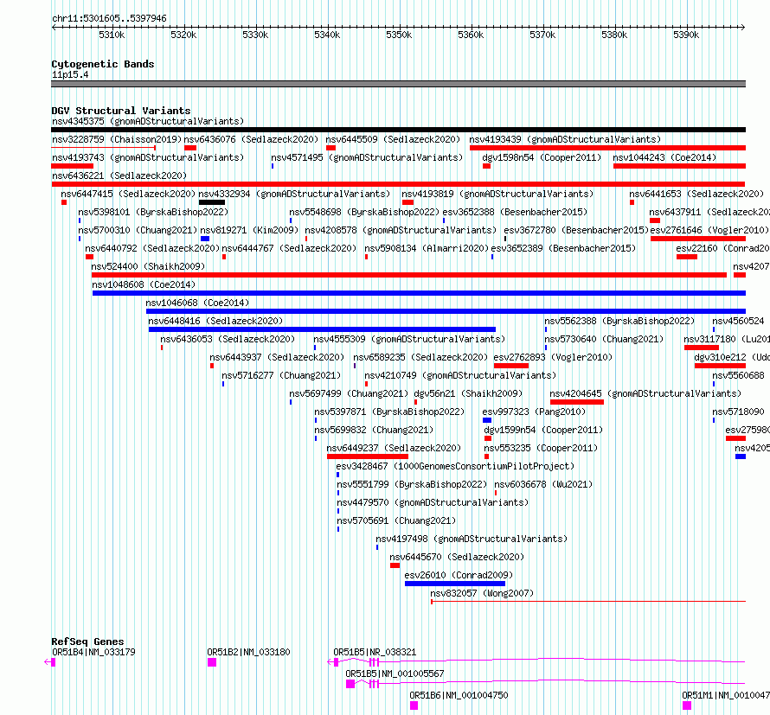This screenshot has width=770, height=715.
Task: Click nsv5562388 (ByrskaBishop2022) label
Action: click(619, 321)
